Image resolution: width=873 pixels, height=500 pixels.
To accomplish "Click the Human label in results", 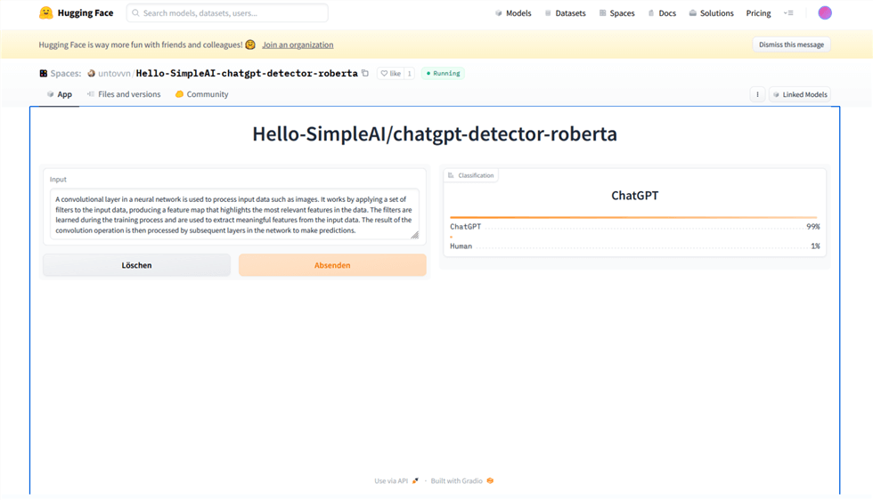I will click(461, 246).
